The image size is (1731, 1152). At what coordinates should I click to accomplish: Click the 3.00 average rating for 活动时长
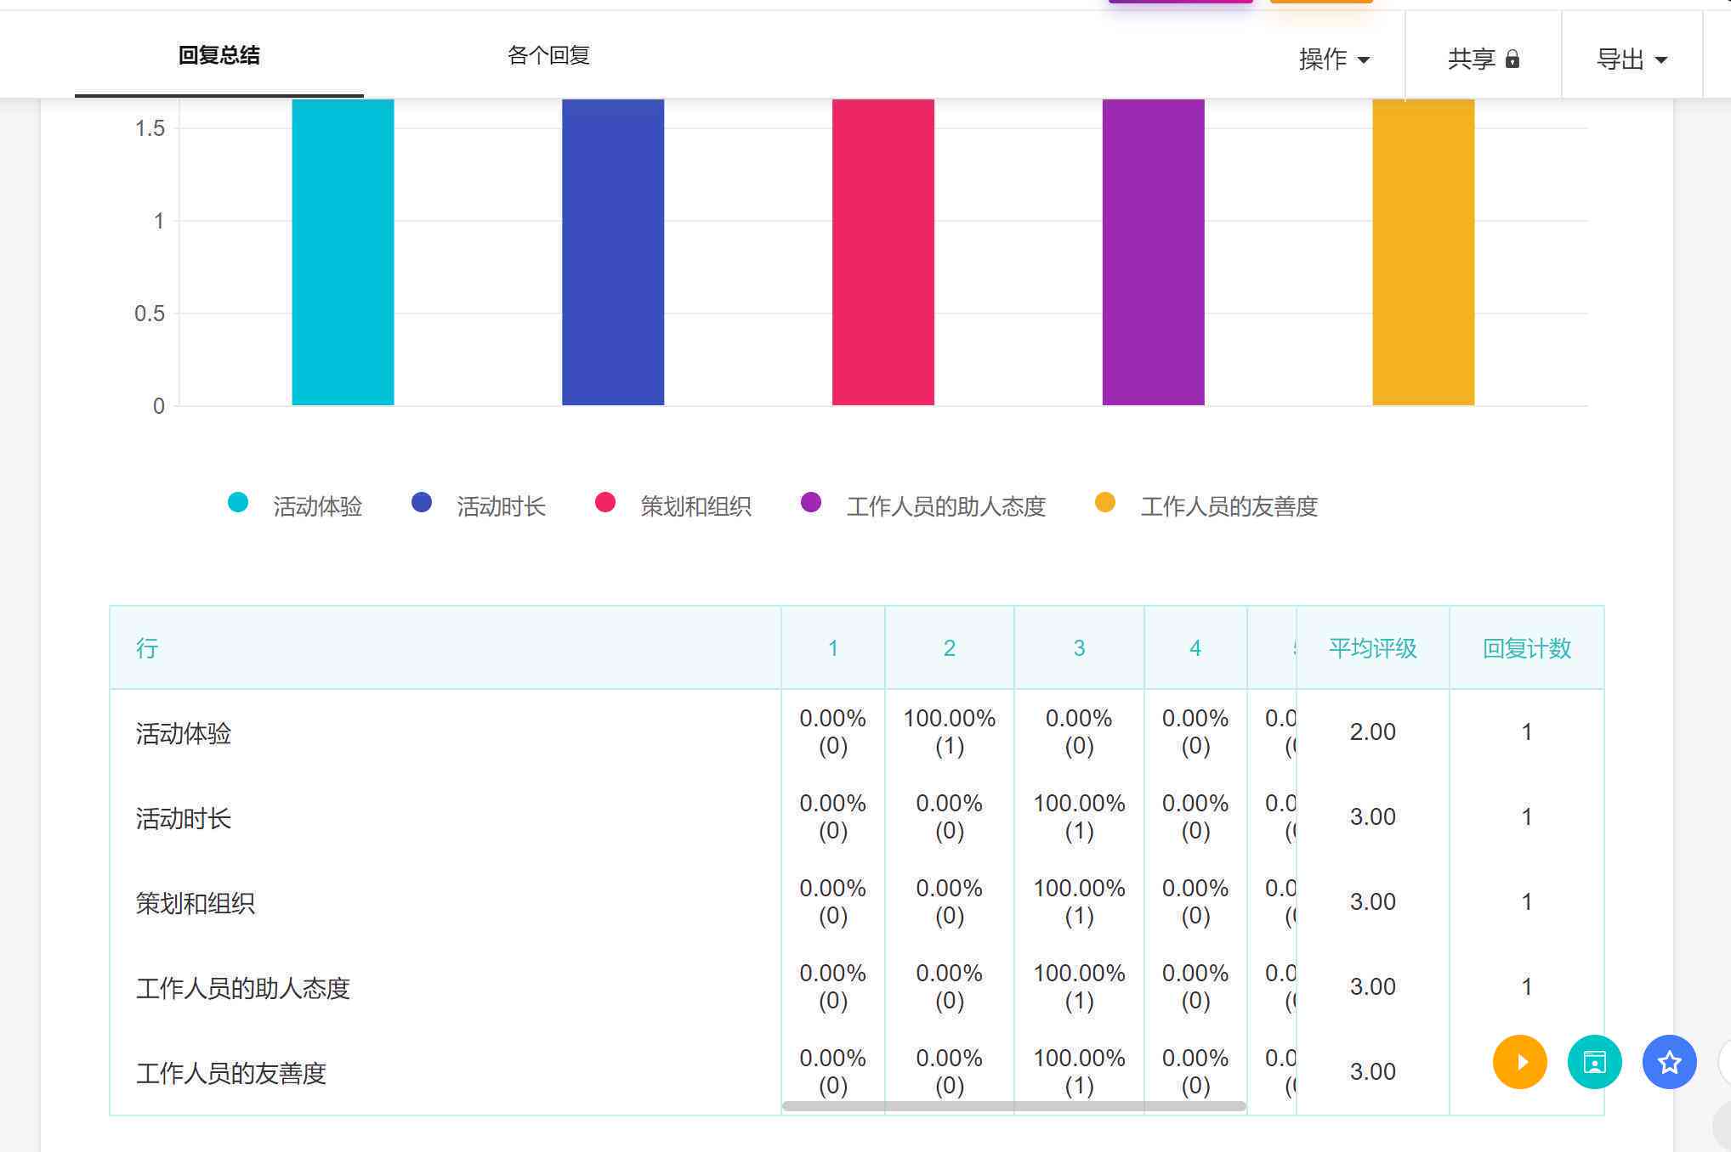[1372, 816]
